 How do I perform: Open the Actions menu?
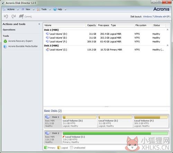11,9
